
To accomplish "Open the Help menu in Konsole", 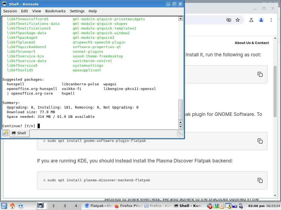I will tap(93, 11).
